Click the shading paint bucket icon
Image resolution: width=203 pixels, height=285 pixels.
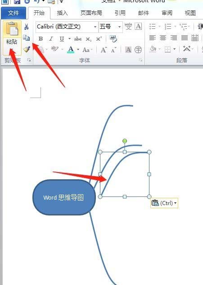[x=153, y=49]
